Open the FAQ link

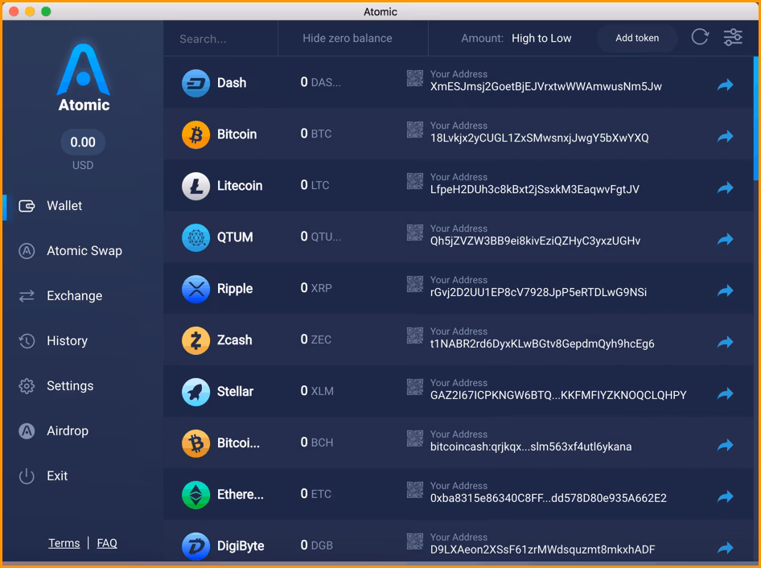pyautogui.click(x=107, y=543)
